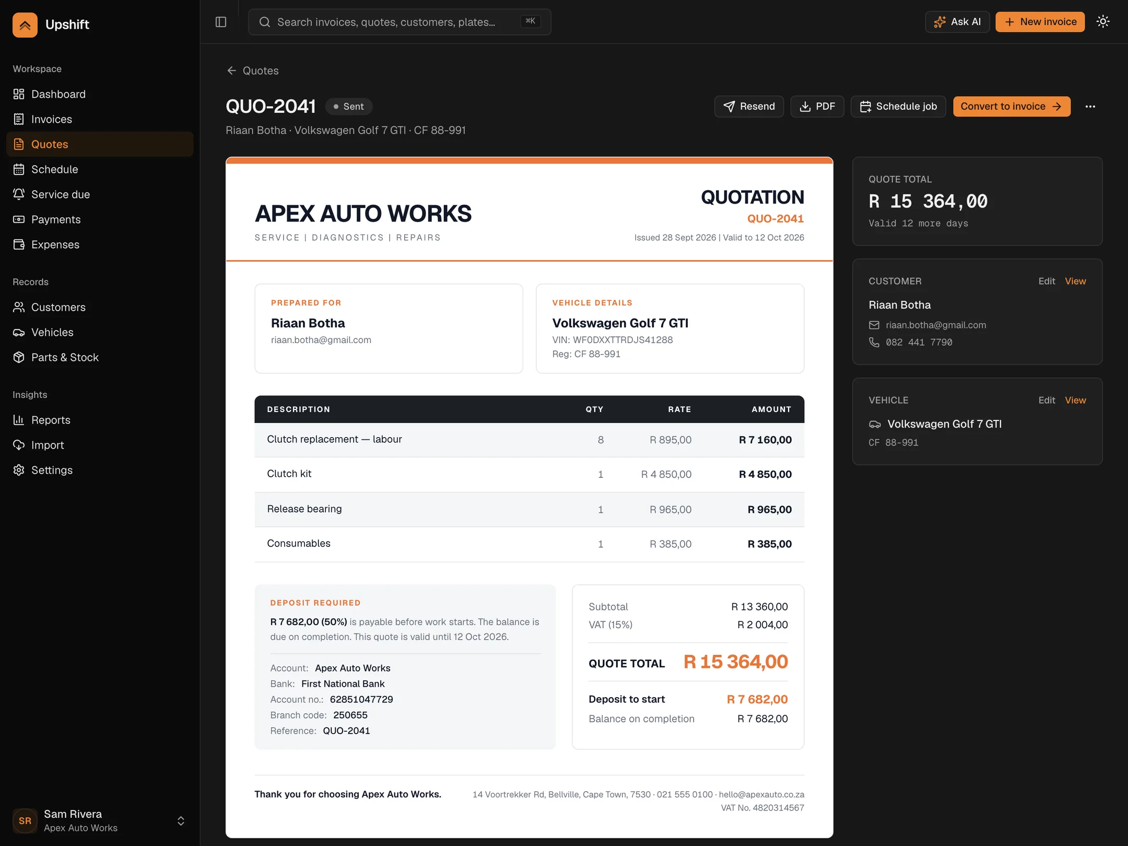This screenshot has width=1128, height=846.
Task: Click the Payments icon in sidebar
Action: tap(19, 219)
